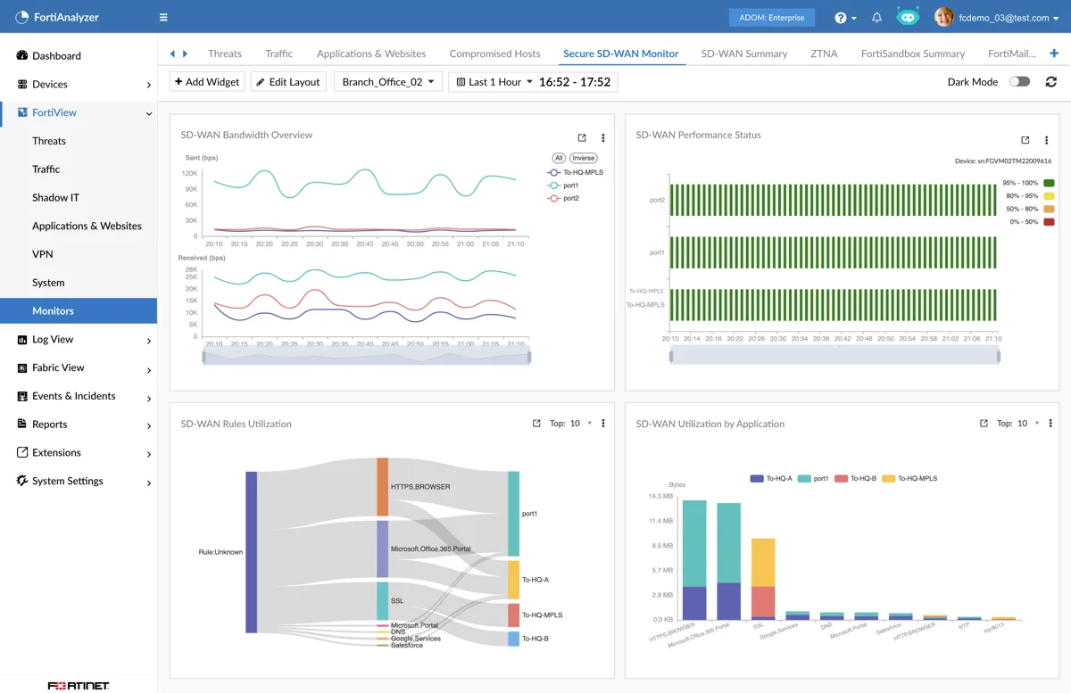This screenshot has height=693, width=1071.
Task: Open SD-WAN Performance Status options menu
Action: (x=1047, y=140)
